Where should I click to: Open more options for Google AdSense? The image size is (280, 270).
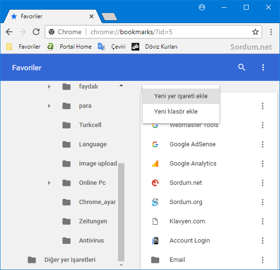[x=263, y=144]
